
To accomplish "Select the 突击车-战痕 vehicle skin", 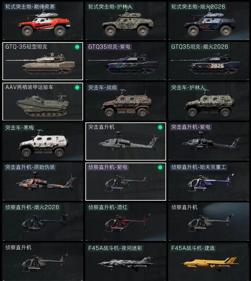I will (x=126, y=101).
